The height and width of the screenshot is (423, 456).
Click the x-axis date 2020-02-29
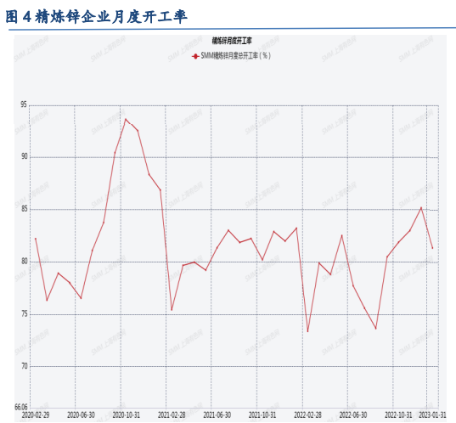[x=36, y=415]
